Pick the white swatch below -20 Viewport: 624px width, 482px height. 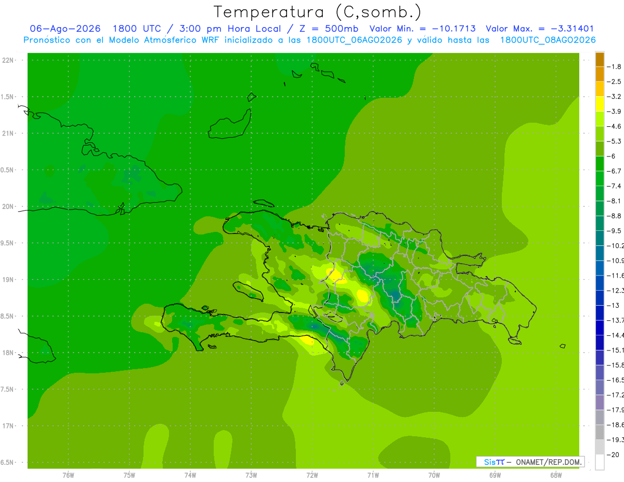pyautogui.click(x=600, y=462)
